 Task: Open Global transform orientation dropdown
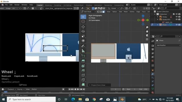click(x=113, y=8)
